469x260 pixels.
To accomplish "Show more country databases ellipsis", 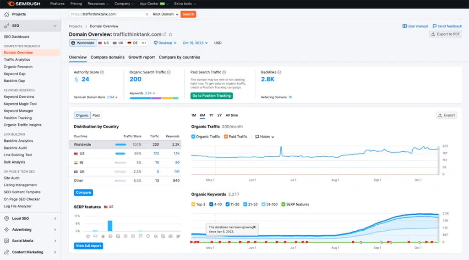I will 144,43.
